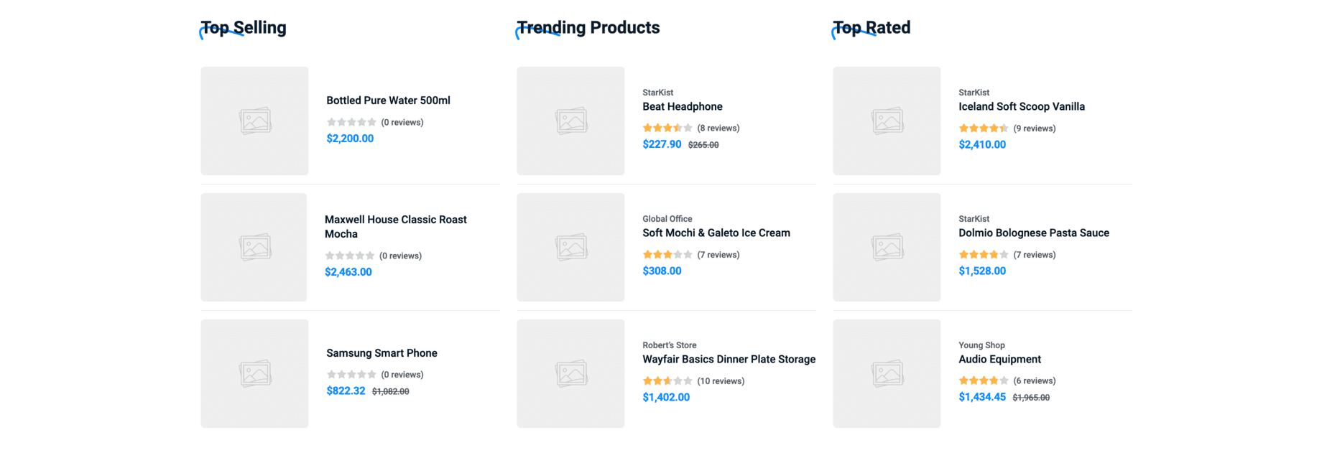Open Bottled Pure Water 500ml product image
Screen dimensions: 1322x463
click(254, 121)
